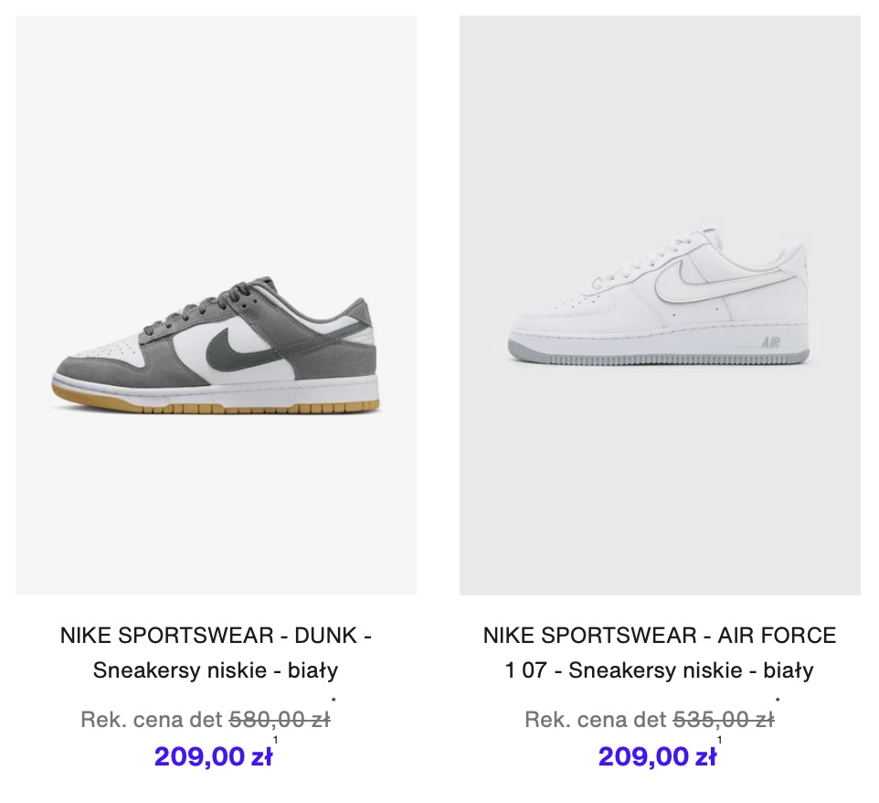Click the asterisk footnote after 580,00 zł

click(334, 701)
